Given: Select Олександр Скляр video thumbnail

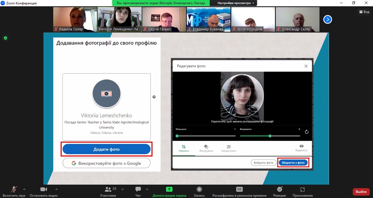Looking at the screenshot, I should coord(298,19).
